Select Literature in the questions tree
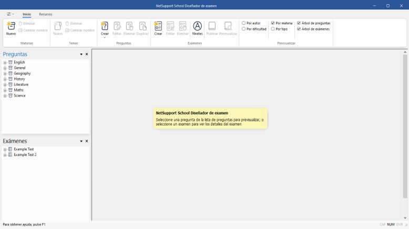The width and height of the screenshot is (409, 229). pos(21,85)
